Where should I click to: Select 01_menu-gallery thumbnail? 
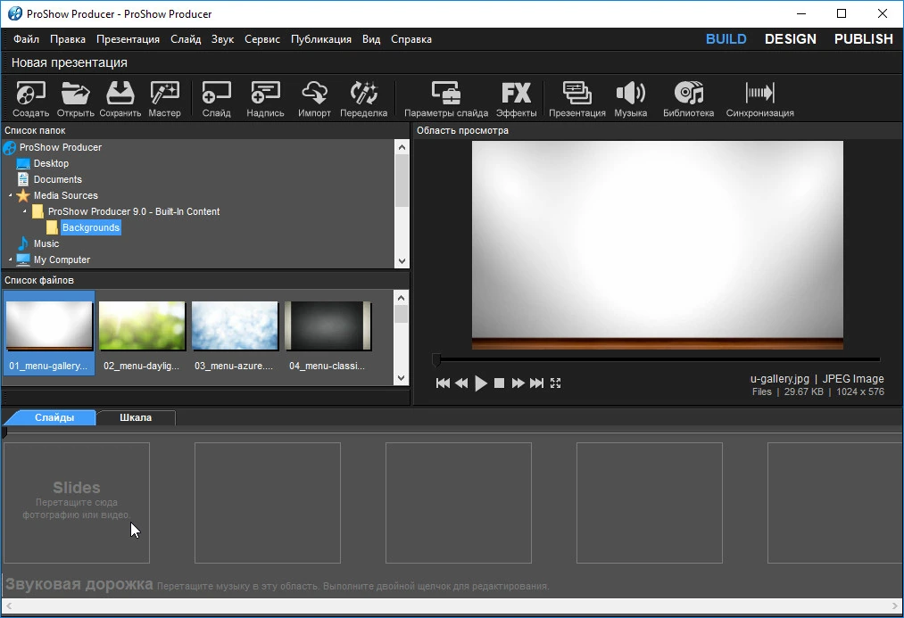pyautogui.click(x=49, y=333)
